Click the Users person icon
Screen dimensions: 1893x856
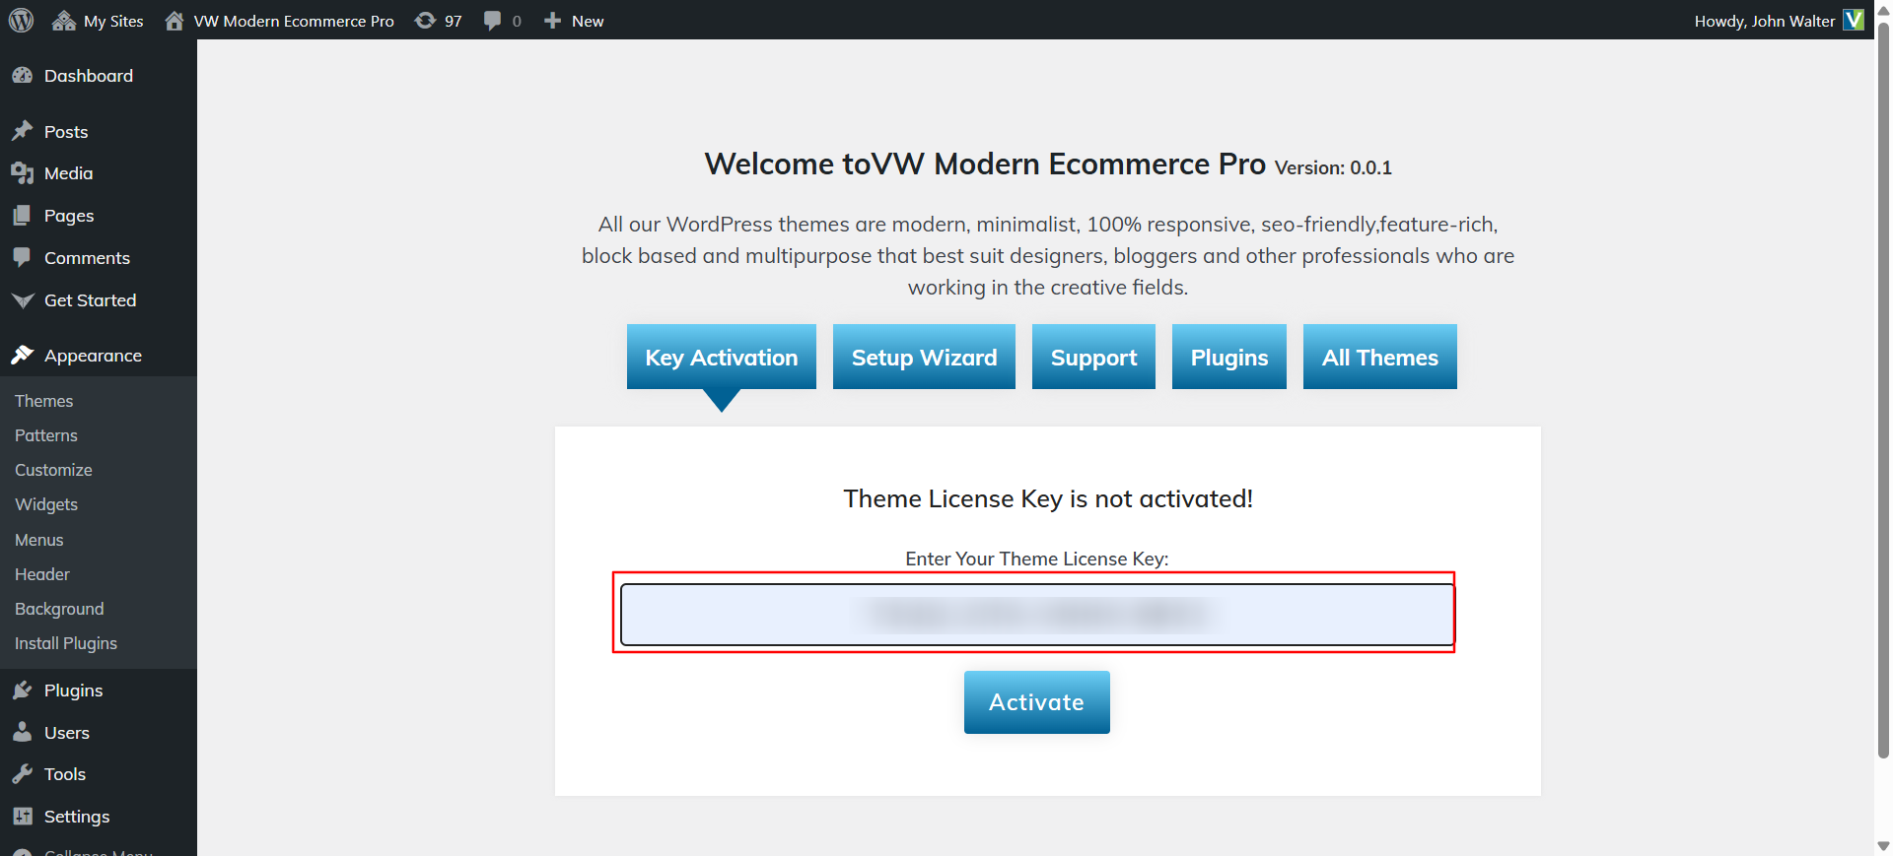pos(23,732)
